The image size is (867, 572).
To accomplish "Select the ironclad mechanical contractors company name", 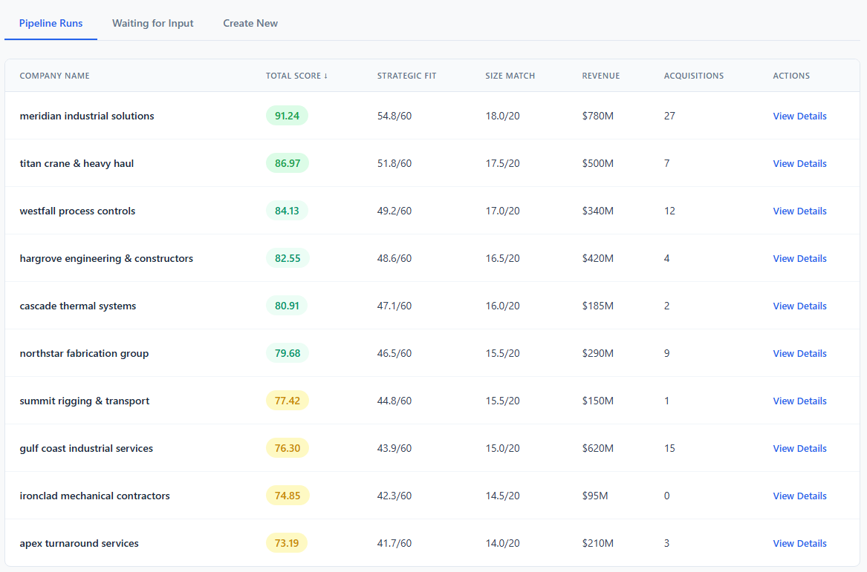I will click(x=94, y=496).
